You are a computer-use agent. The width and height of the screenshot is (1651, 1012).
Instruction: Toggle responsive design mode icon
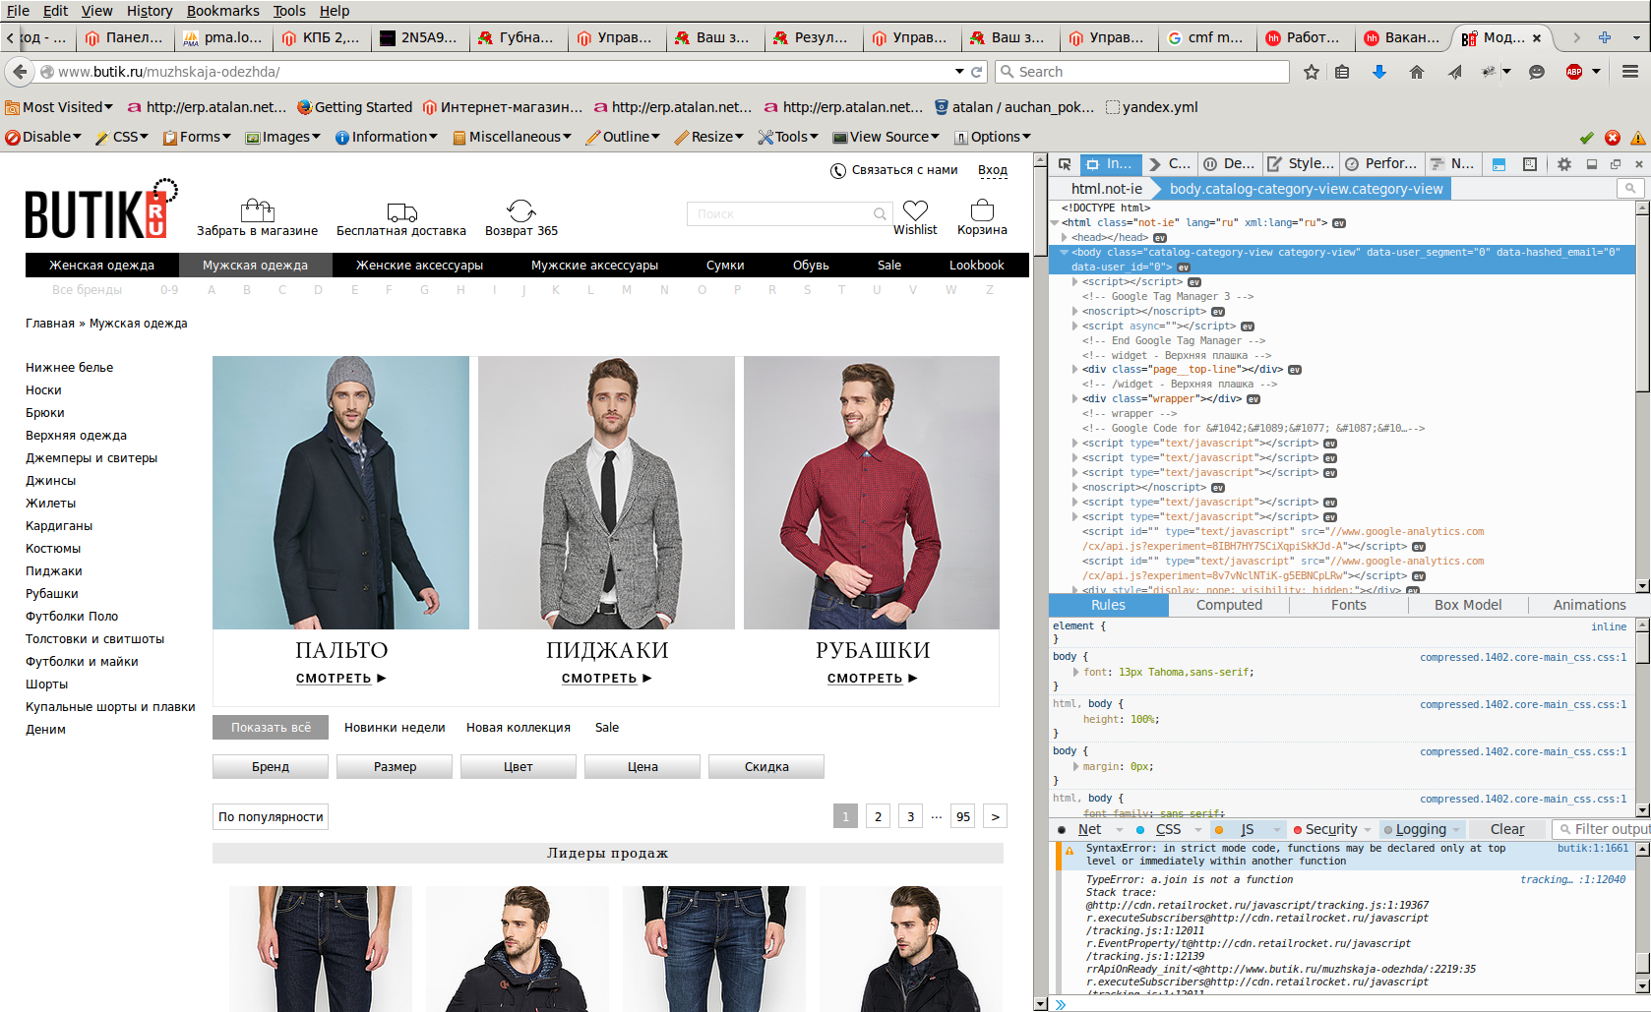coord(1530,164)
